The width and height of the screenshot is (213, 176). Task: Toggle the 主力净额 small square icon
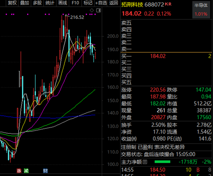pos(145,162)
